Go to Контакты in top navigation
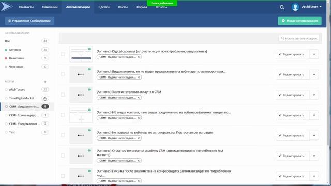Viewport: 331px width, 186px height. (x=26, y=7)
